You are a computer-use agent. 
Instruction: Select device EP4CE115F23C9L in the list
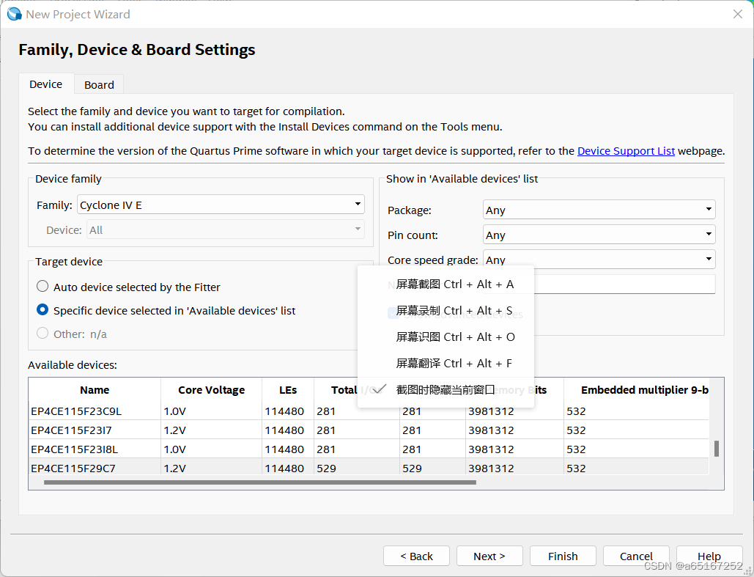pyautogui.click(x=76, y=411)
